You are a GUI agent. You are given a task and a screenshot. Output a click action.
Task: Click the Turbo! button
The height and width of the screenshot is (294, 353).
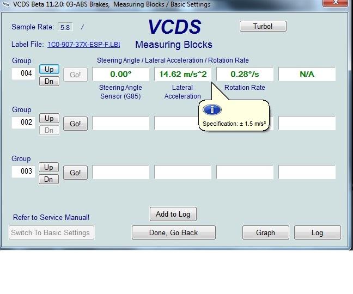click(x=263, y=26)
